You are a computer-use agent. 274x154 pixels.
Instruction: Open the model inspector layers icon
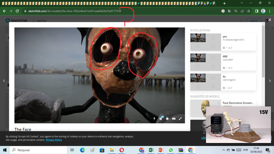click(167, 119)
